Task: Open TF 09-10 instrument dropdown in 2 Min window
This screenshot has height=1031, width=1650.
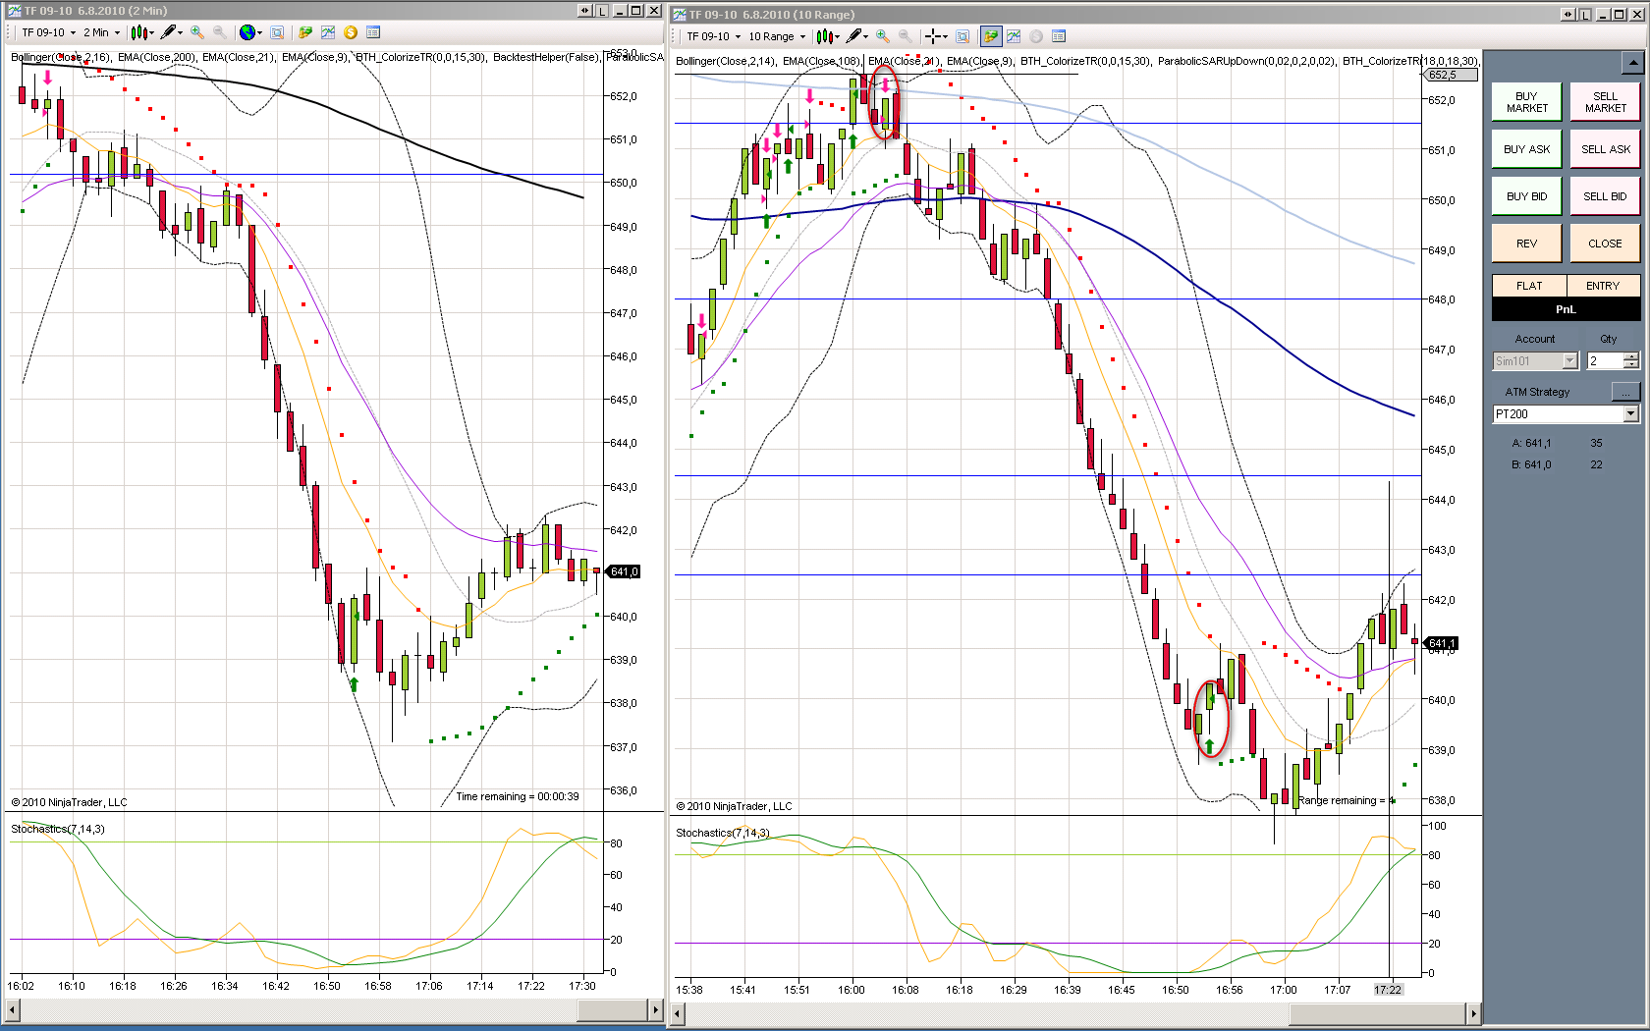Action: pyautogui.click(x=48, y=32)
